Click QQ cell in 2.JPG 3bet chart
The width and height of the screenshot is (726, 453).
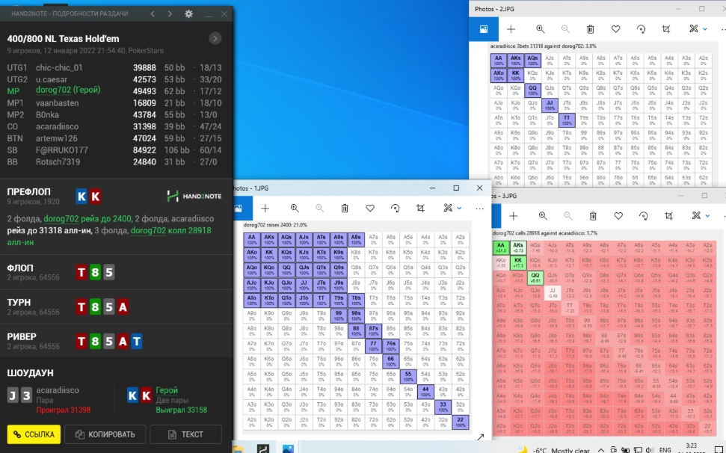tap(532, 90)
